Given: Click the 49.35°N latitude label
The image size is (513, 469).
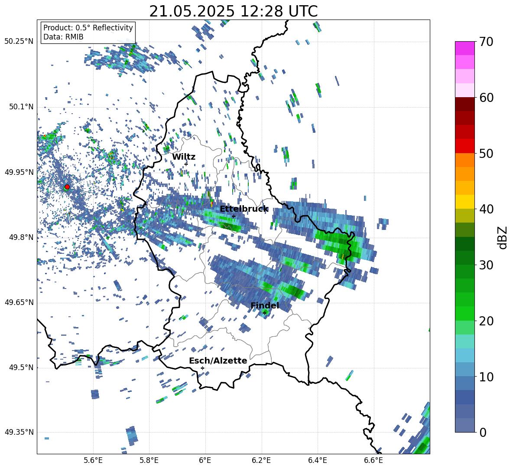Looking at the screenshot, I should coord(19,432).
